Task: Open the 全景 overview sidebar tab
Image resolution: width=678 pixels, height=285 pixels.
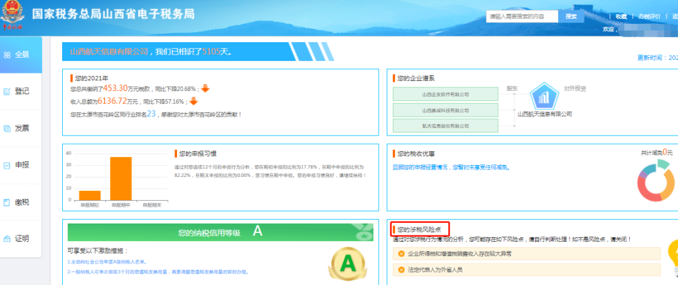Action: [21, 55]
